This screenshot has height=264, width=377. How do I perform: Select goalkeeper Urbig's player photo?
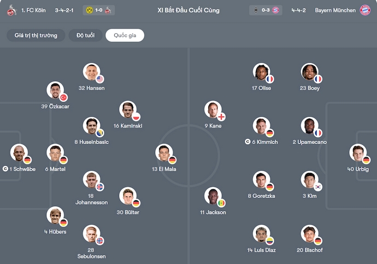(357, 153)
